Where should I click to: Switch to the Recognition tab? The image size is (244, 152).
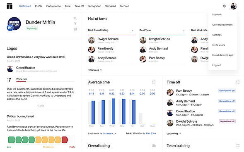pos(94,6)
